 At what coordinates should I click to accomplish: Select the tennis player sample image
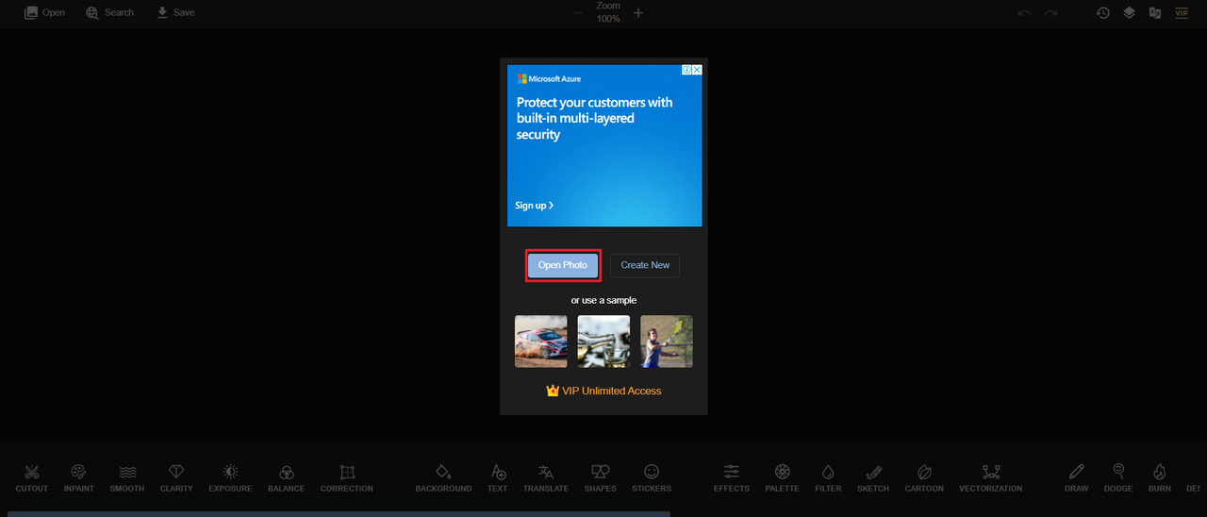[667, 342]
